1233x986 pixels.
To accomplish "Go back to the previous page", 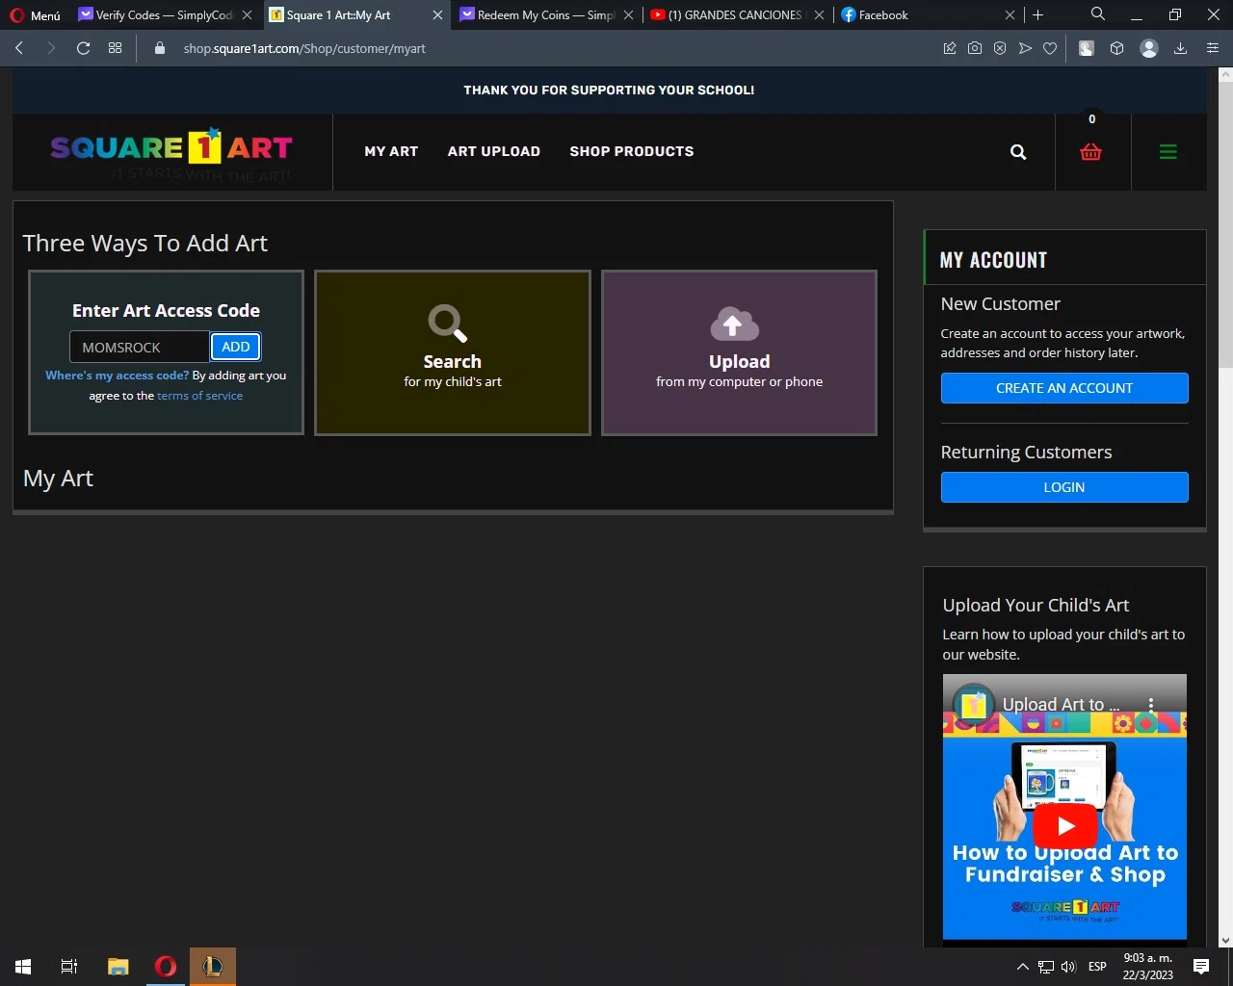I will point(19,48).
